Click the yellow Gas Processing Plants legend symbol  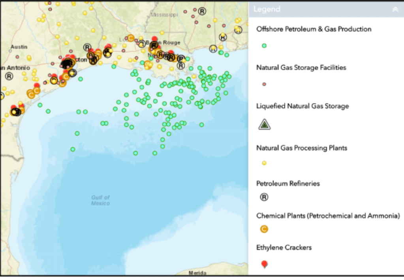pos(264,163)
